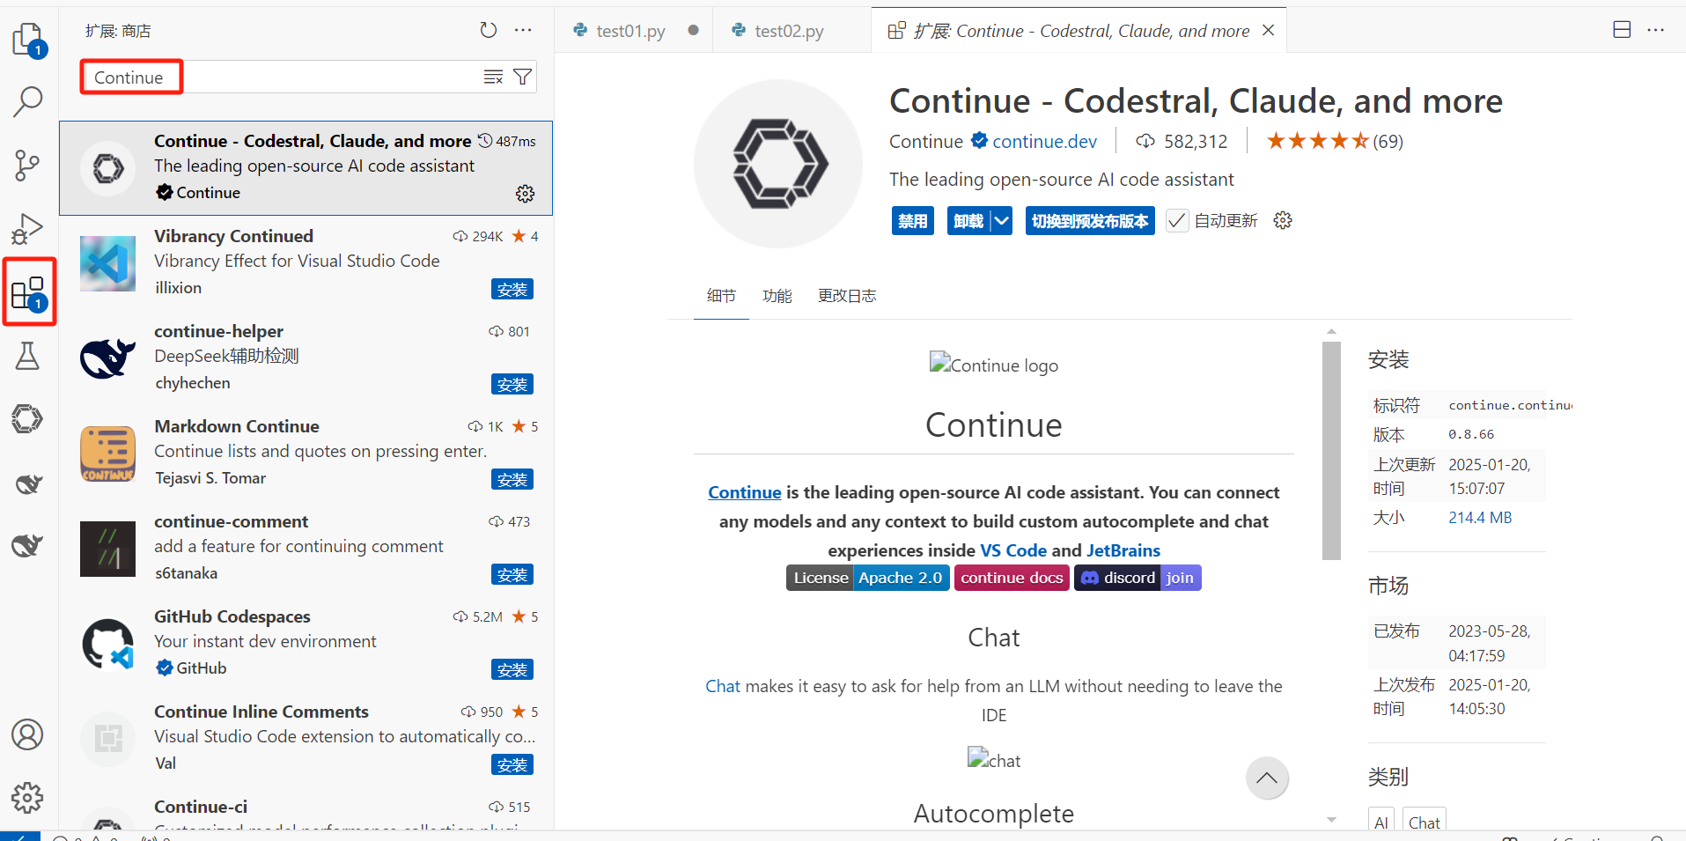This screenshot has height=841, width=1686.
Task: Open the Accounts icon
Action: (x=28, y=734)
